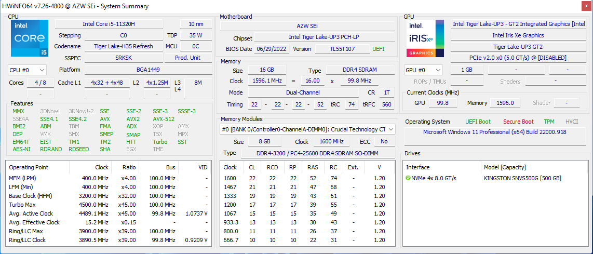Click the L1 cache 4x32 + 4x48 value
Image resolution: width=593 pixels, height=254 pixels.
click(x=106, y=83)
